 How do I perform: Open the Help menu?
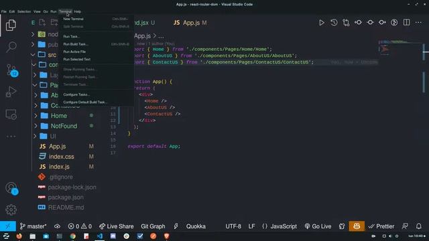point(78,11)
